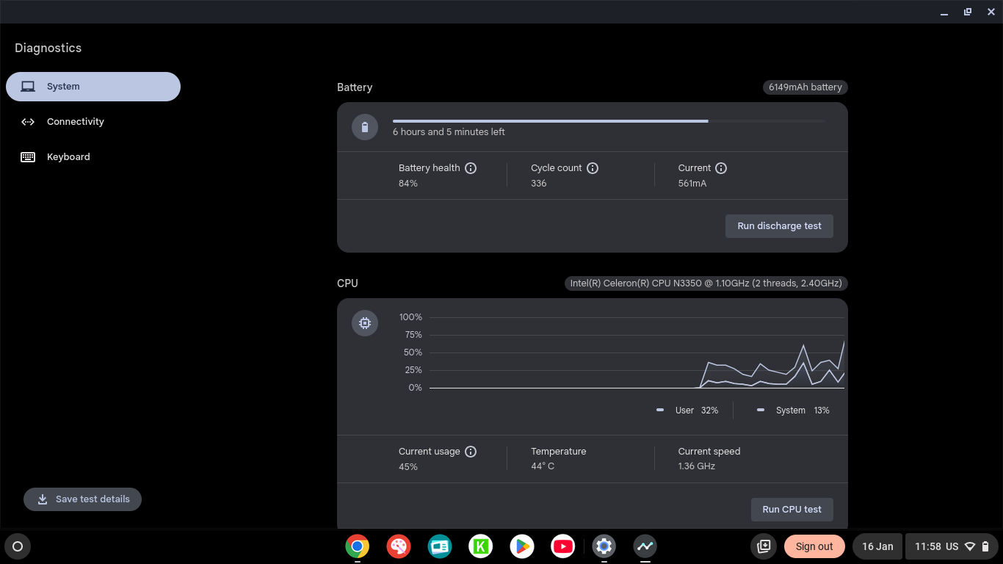This screenshot has height=564, width=1003.
Task: Click the battery charge progress bar
Action: 609,120
